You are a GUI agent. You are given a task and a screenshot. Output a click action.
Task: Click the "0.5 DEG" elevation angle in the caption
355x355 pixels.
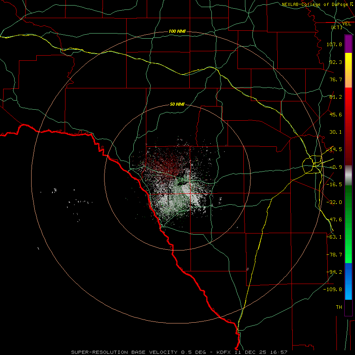click(x=193, y=352)
